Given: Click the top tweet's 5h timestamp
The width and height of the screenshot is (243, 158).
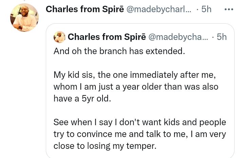Looking at the screenshot, I should [x=206, y=9].
